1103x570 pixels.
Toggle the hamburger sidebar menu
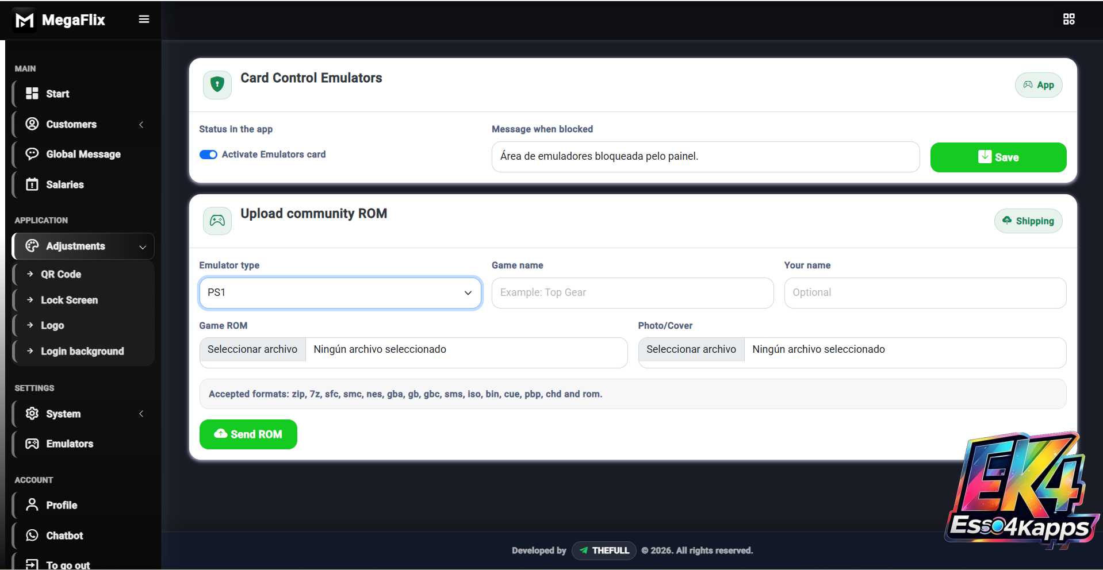(144, 20)
